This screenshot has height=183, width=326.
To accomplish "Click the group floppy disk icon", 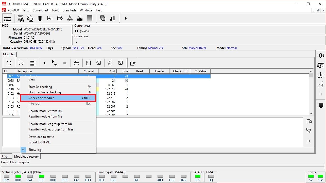I will click(x=121, y=63).
